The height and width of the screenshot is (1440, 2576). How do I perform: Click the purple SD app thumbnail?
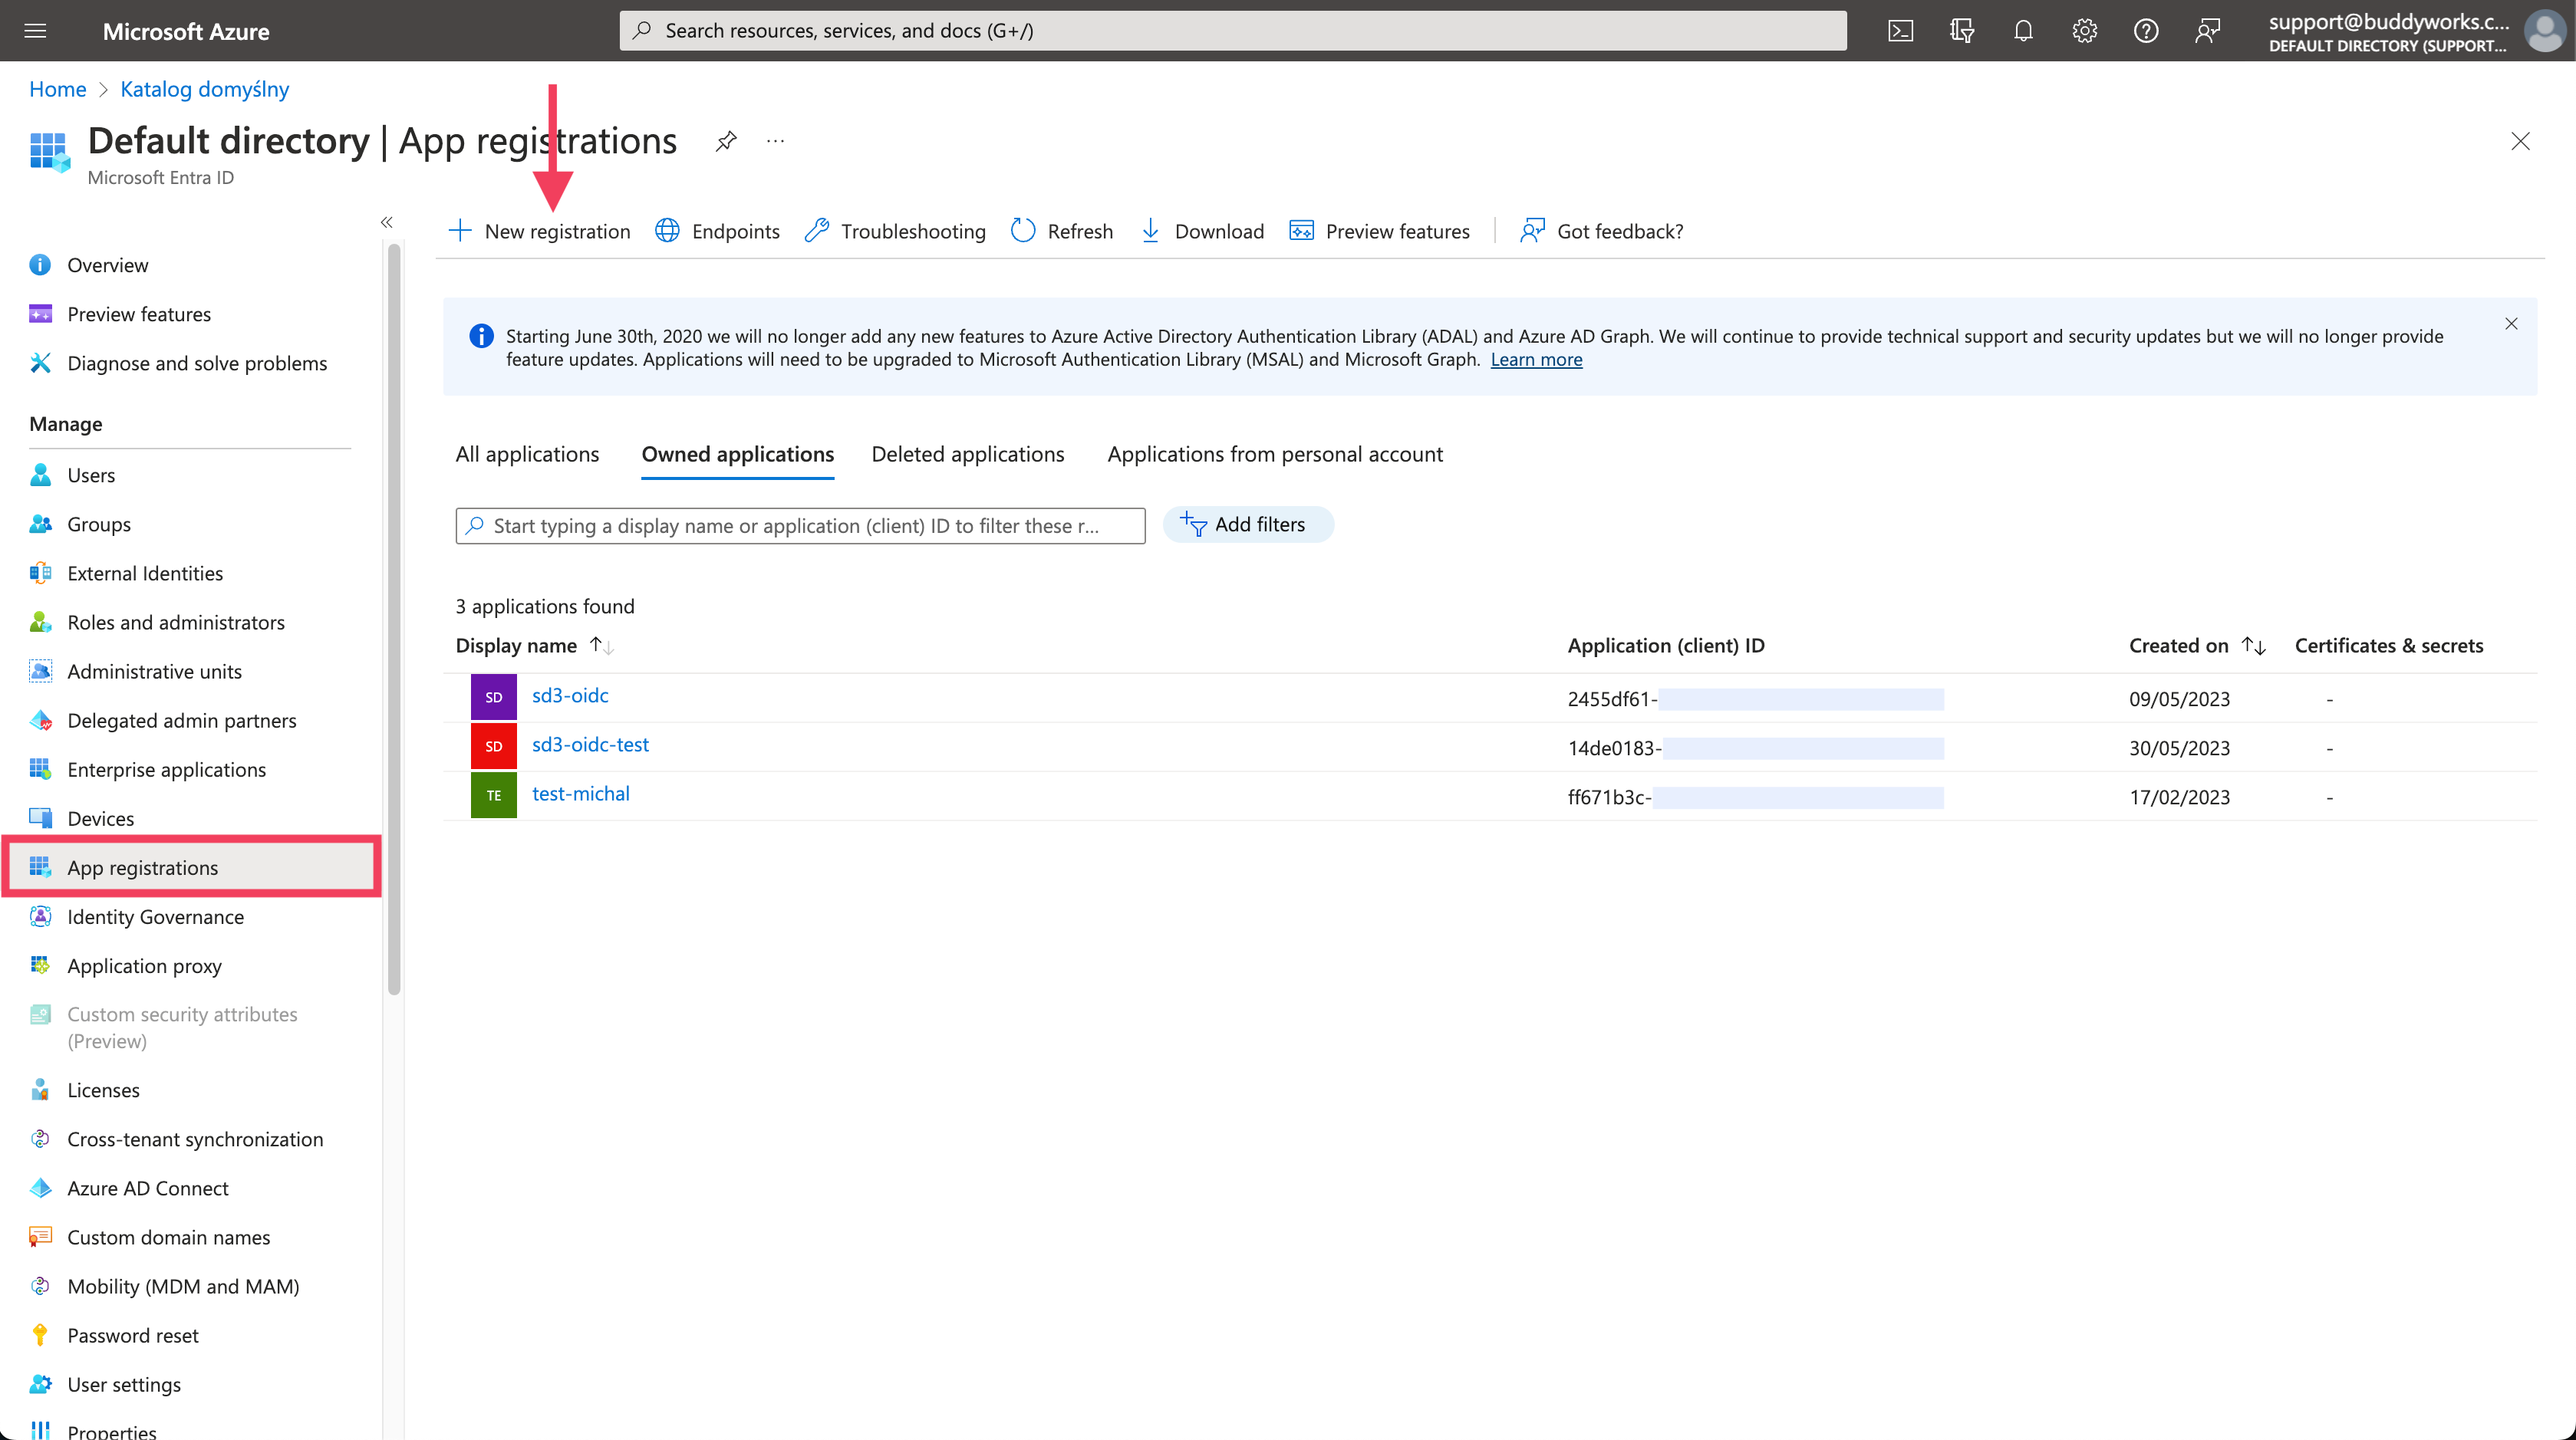click(x=494, y=698)
